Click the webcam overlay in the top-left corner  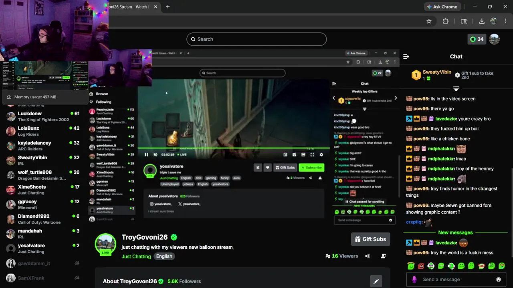pos(54,30)
